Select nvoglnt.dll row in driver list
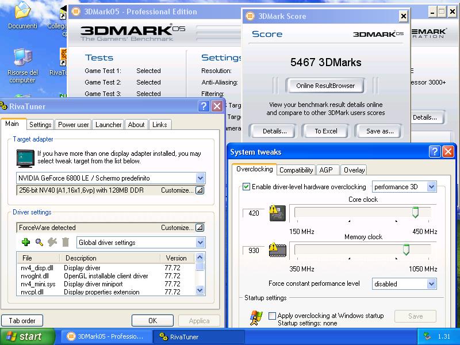The image size is (460, 345). pos(106,276)
